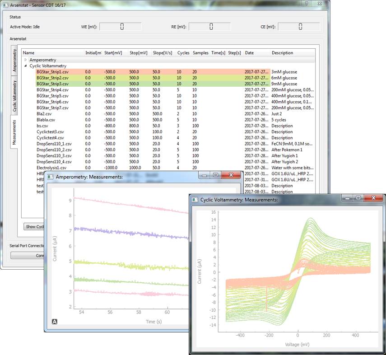Select the Measurements vertical tab
Image resolution: width=386 pixels, height=355 pixels.
[14, 132]
